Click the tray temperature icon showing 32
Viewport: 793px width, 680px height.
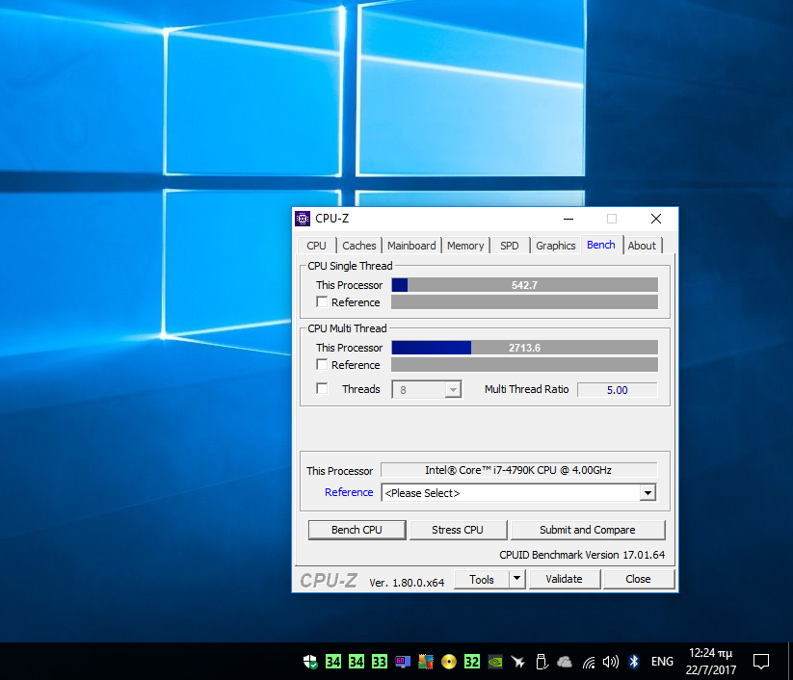(x=472, y=662)
